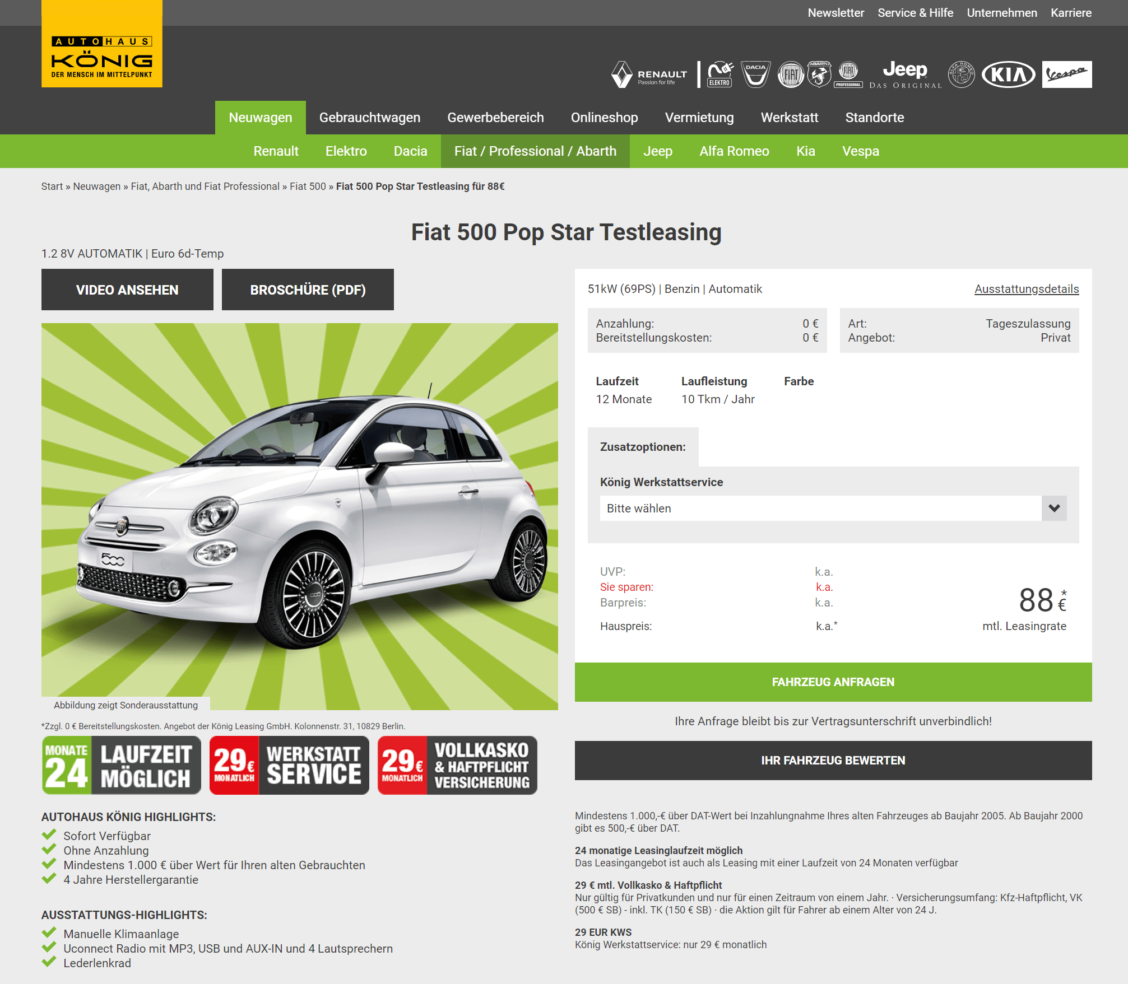This screenshot has height=984, width=1128.
Task: Select the Renault submenu item
Action: (276, 151)
